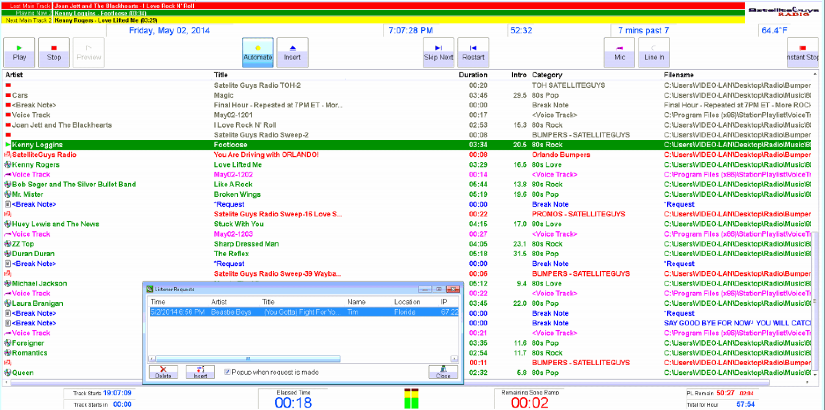The height and width of the screenshot is (410, 825).
Task: Select Broken Wings title
Action: [x=237, y=194]
